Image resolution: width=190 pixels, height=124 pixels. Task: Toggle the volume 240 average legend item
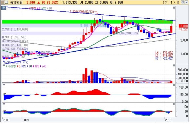43,66
